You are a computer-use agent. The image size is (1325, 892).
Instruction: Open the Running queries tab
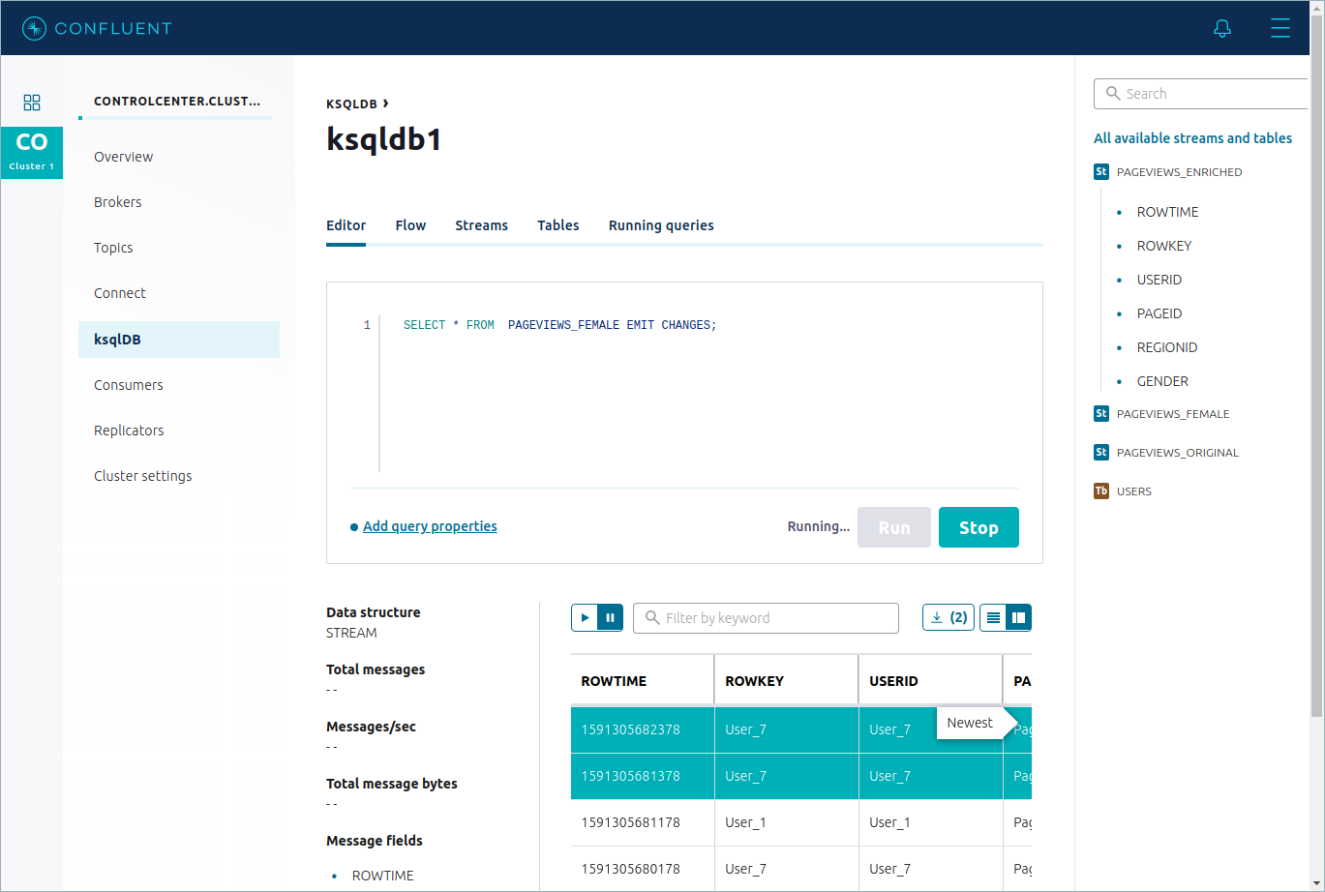[661, 225]
